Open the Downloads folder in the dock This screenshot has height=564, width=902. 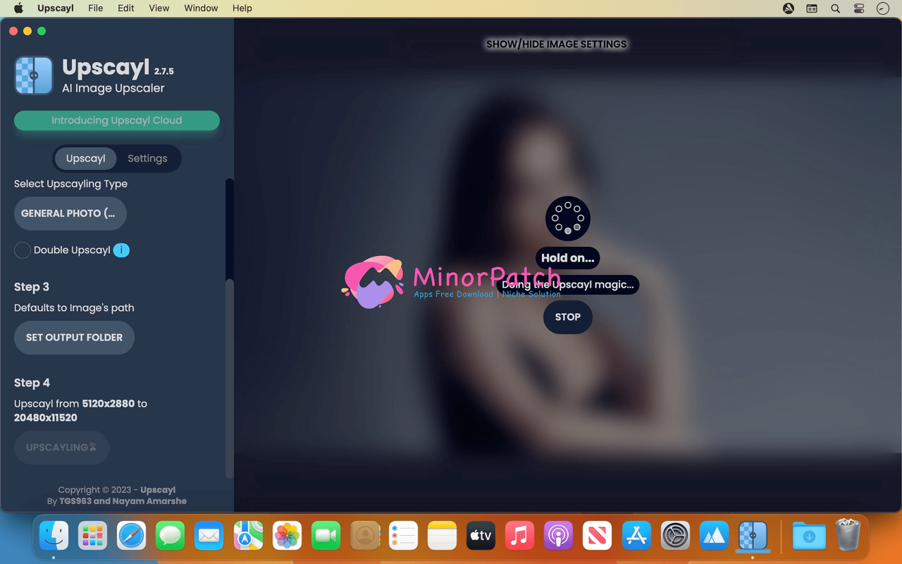[809, 536]
